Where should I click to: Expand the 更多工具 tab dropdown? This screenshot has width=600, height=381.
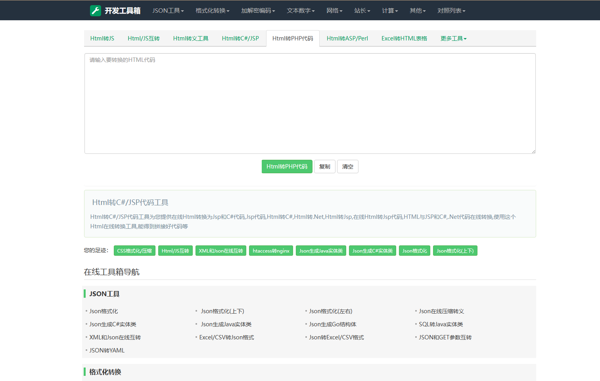pyautogui.click(x=454, y=38)
